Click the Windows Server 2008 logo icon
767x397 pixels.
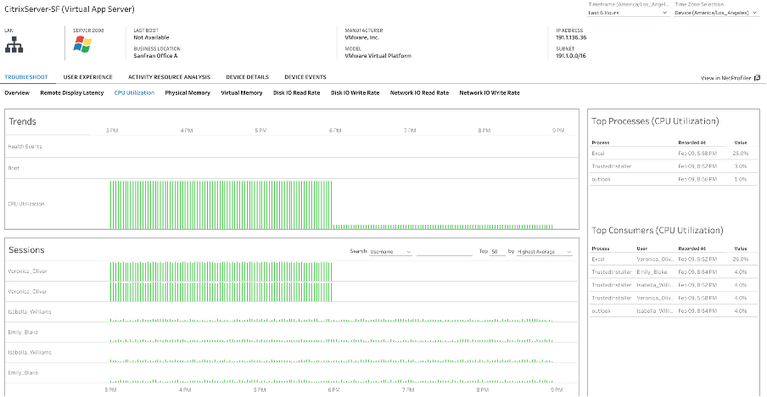pyautogui.click(x=82, y=44)
